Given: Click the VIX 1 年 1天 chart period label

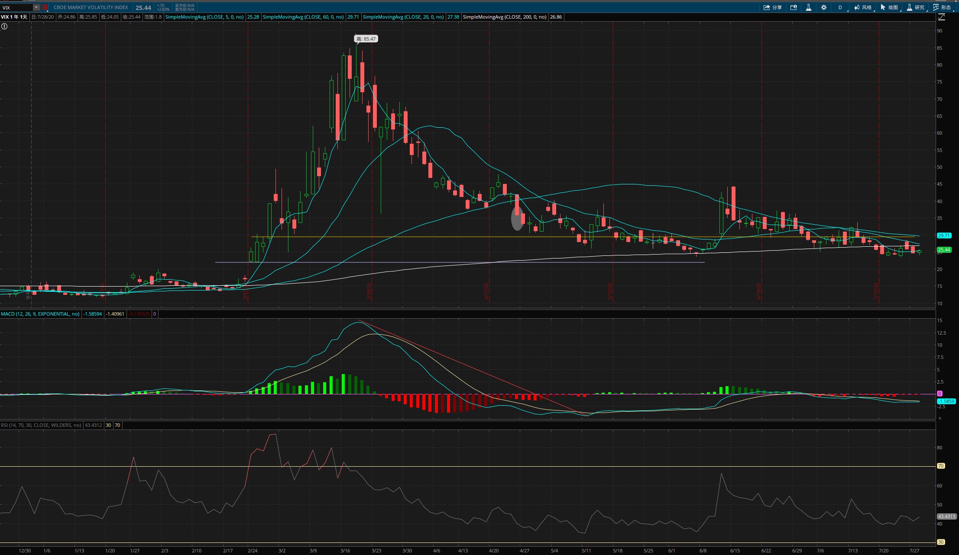Looking at the screenshot, I should (x=14, y=17).
